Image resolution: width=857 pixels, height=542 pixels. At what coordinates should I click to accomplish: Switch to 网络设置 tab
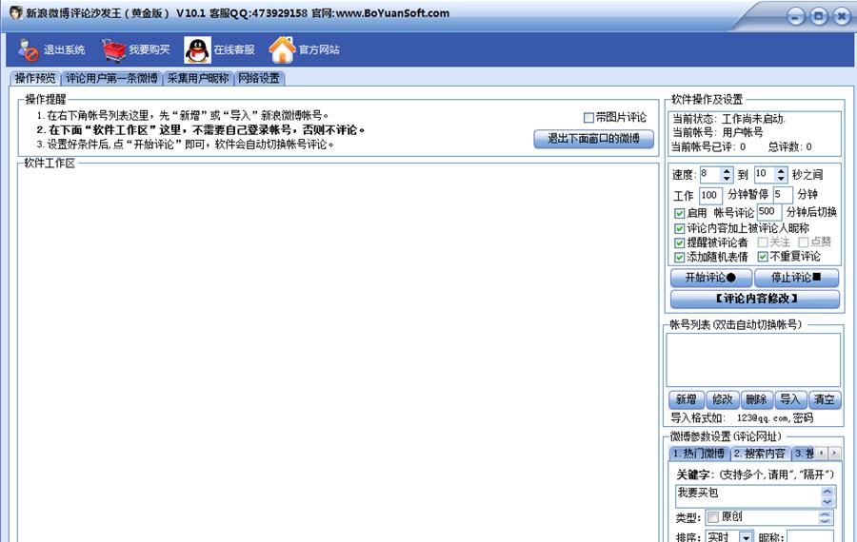[x=259, y=78]
